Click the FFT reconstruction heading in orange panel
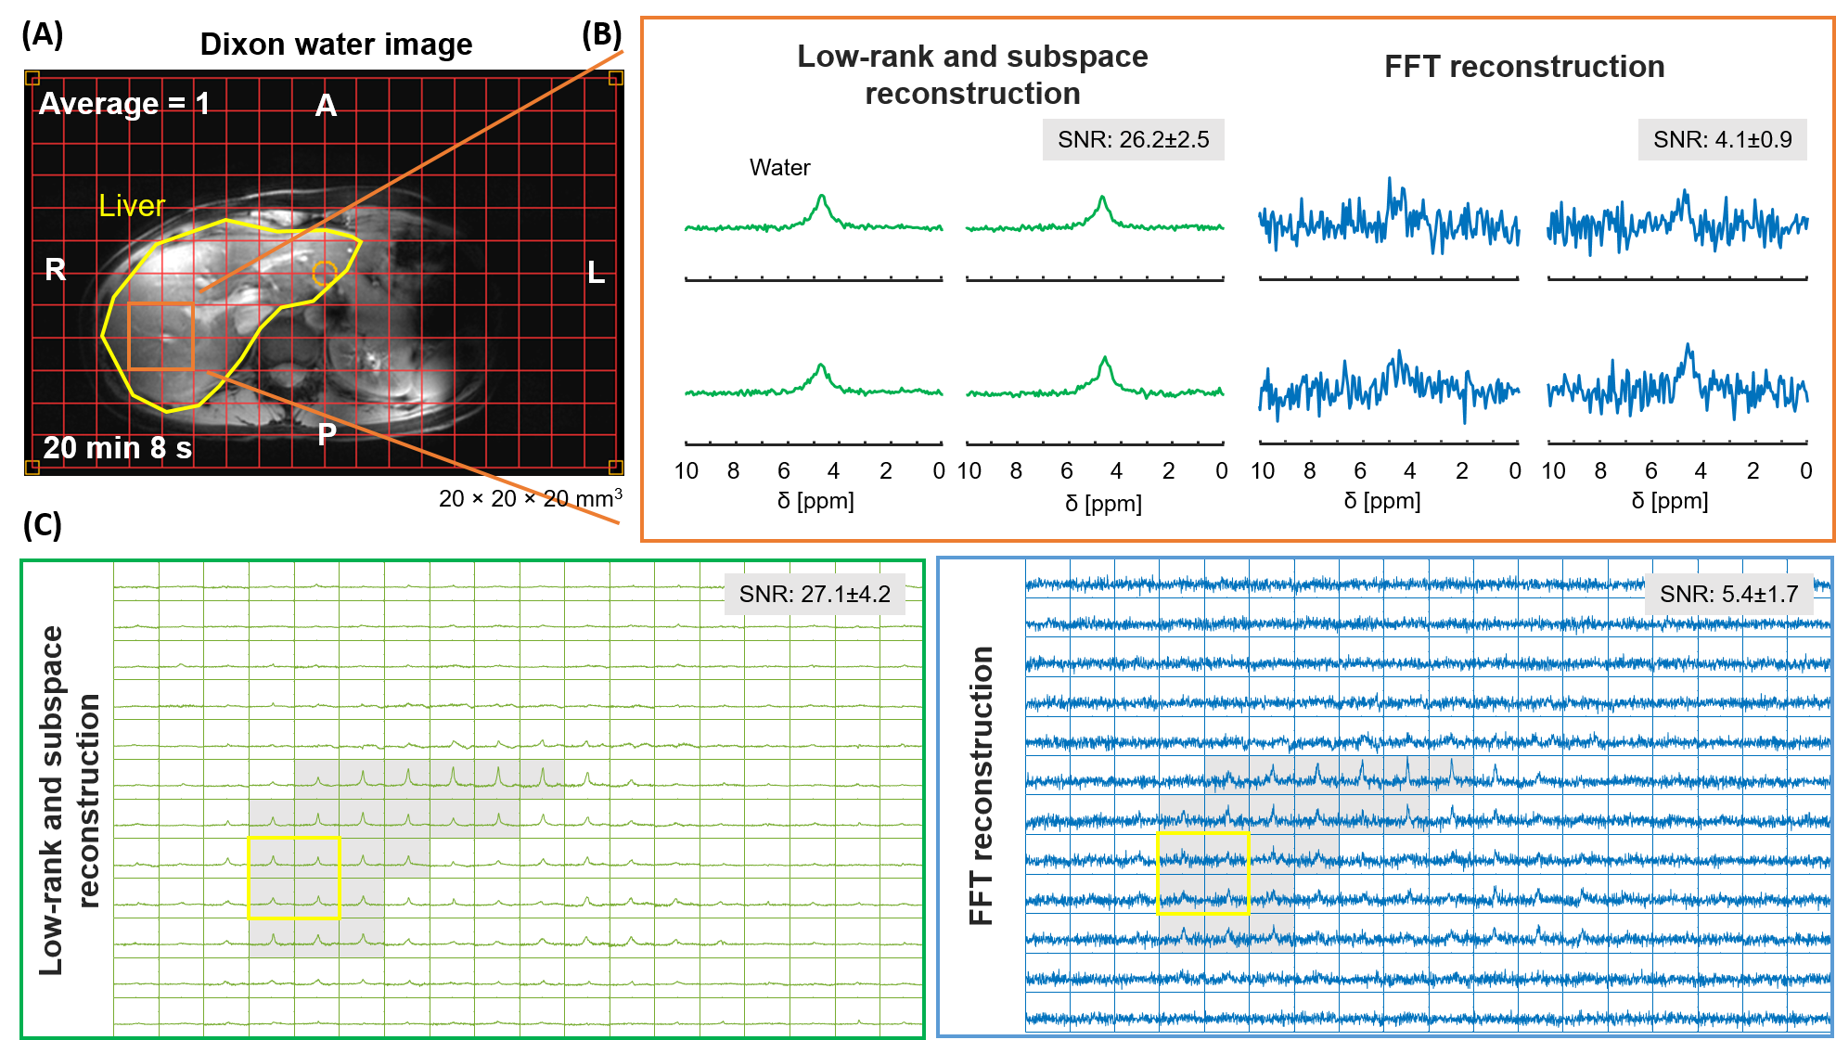This screenshot has height=1040, width=1836. coord(1524,67)
